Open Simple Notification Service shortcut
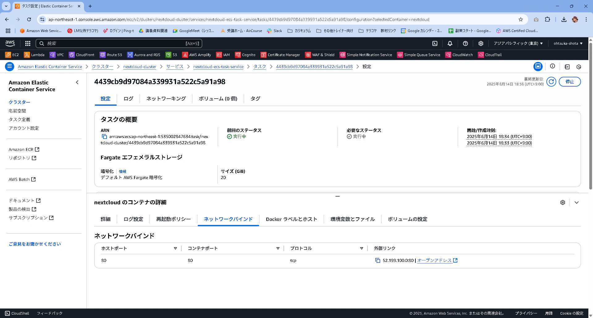 (x=366, y=55)
